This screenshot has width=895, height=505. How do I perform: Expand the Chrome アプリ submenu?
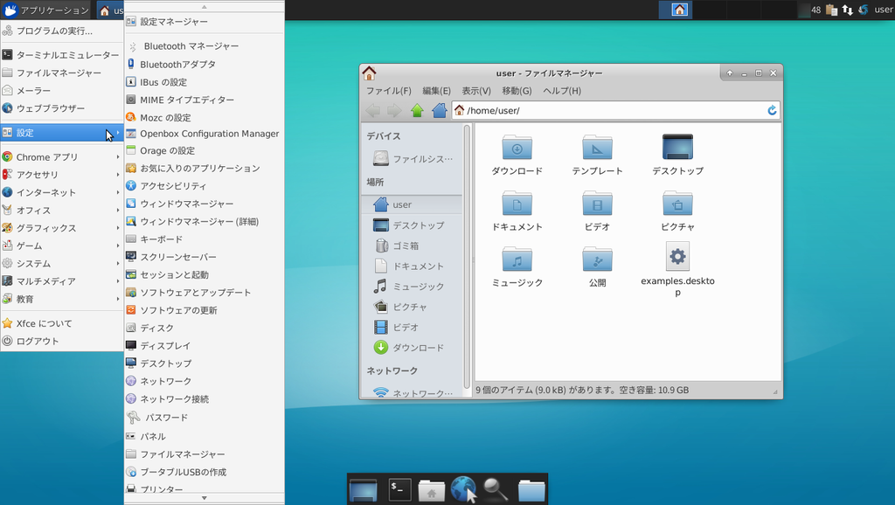[x=62, y=157]
